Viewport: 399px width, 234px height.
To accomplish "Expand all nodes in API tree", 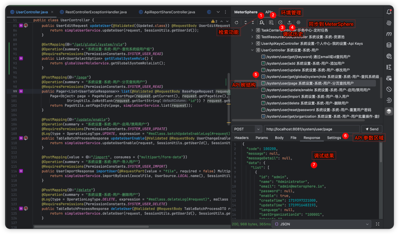I will 245,23.
